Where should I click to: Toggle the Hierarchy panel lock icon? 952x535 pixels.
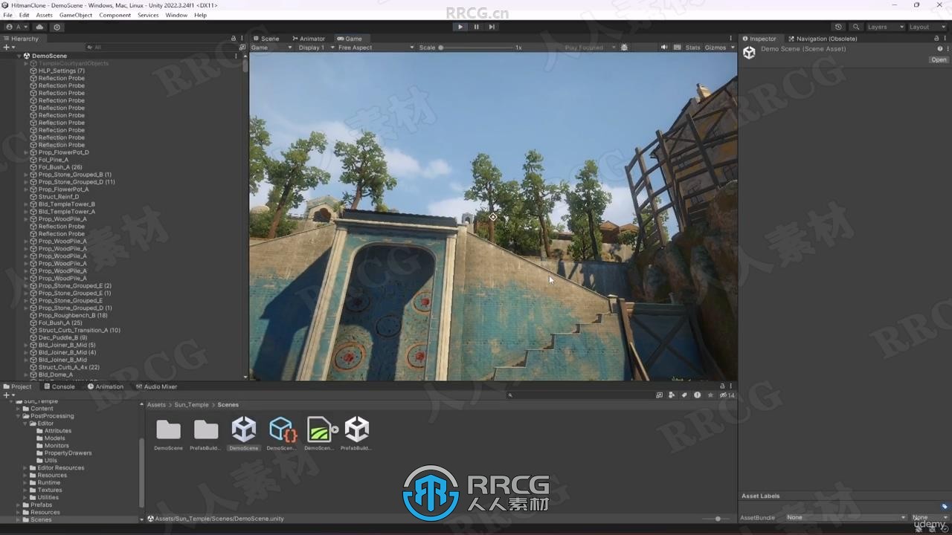click(233, 39)
